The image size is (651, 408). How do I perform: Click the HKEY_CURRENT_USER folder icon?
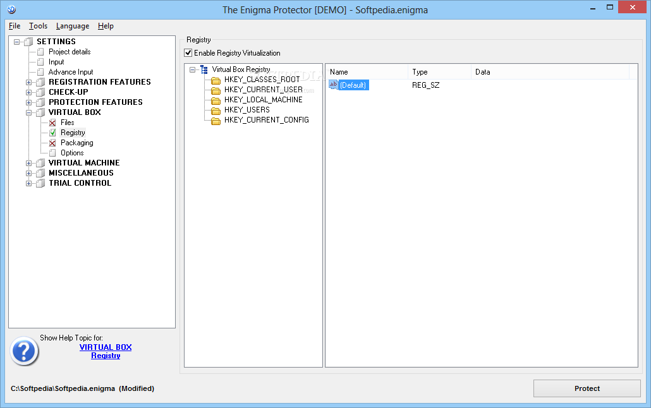coord(216,90)
